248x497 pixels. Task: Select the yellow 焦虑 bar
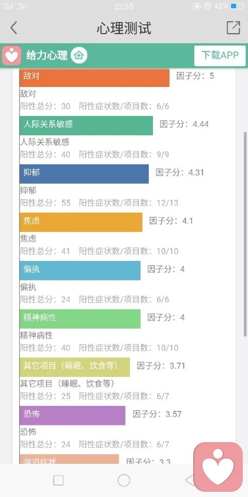[81, 222]
